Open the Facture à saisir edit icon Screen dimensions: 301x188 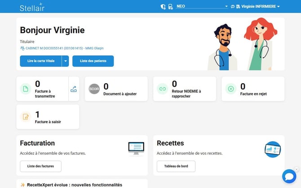pyautogui.click(x=26, y=117)
